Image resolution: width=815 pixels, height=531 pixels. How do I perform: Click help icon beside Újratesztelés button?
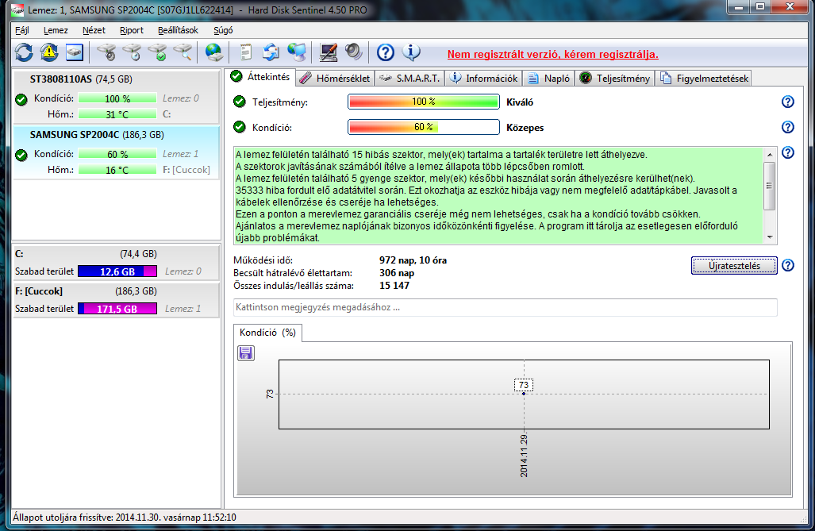coord(788,265)
